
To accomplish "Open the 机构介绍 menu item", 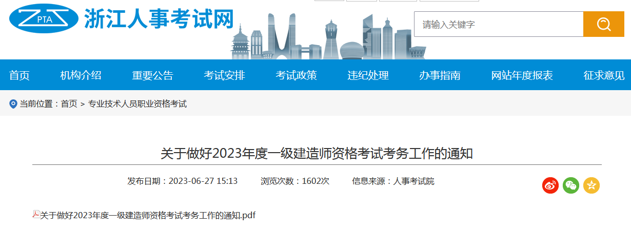I will (81, 75).
